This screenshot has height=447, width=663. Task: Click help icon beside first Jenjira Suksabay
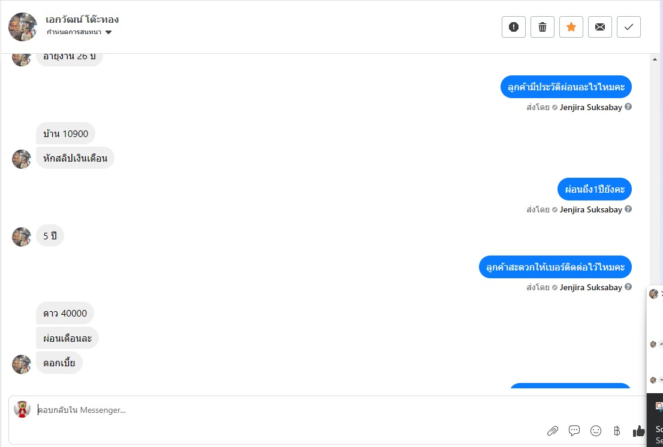[628, 107]
